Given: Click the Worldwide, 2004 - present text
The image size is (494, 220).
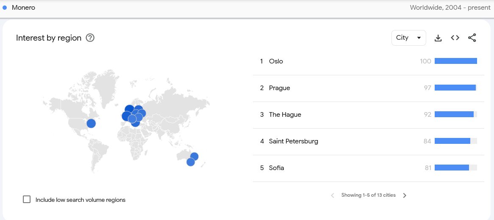Looking at the screenshot, I should pyautogui.click(x=450, y=8).
